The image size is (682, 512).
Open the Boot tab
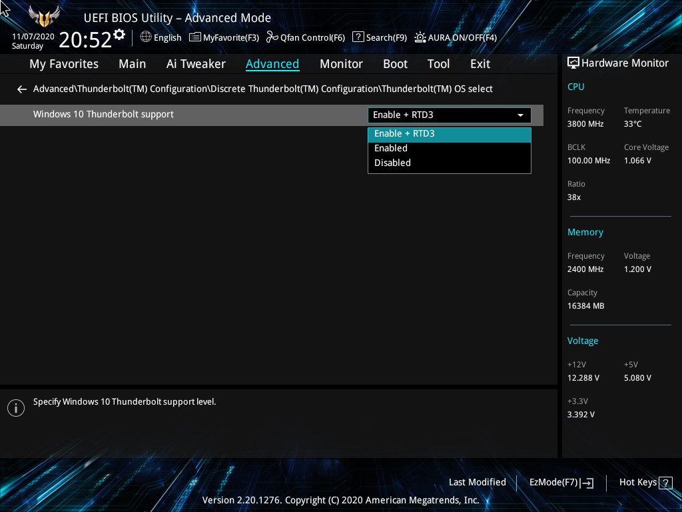pos(395,64)
